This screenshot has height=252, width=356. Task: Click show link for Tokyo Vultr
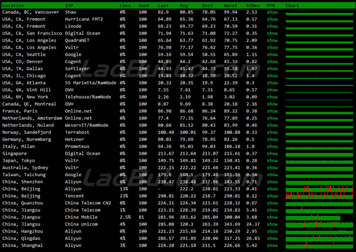[272, 160]
